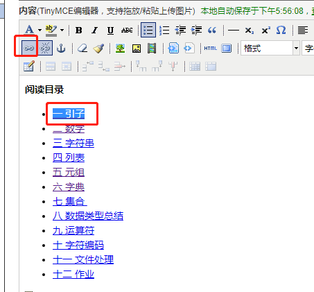Insert code block icon with page
Image resolution: width=314 pixels, height=292 pixels.
click(173, 48)
